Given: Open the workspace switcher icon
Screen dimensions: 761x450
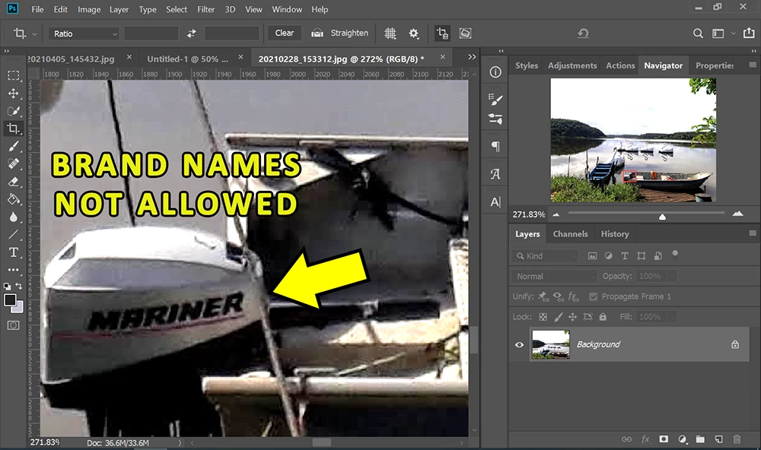Looking at the screenshot, I should pos(718,33).
